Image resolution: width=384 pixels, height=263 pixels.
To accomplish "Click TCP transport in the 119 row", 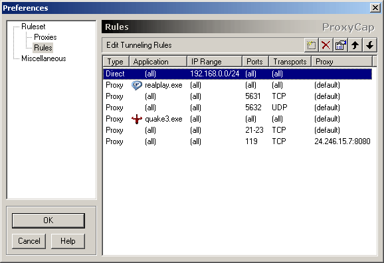I will [278, 141].
